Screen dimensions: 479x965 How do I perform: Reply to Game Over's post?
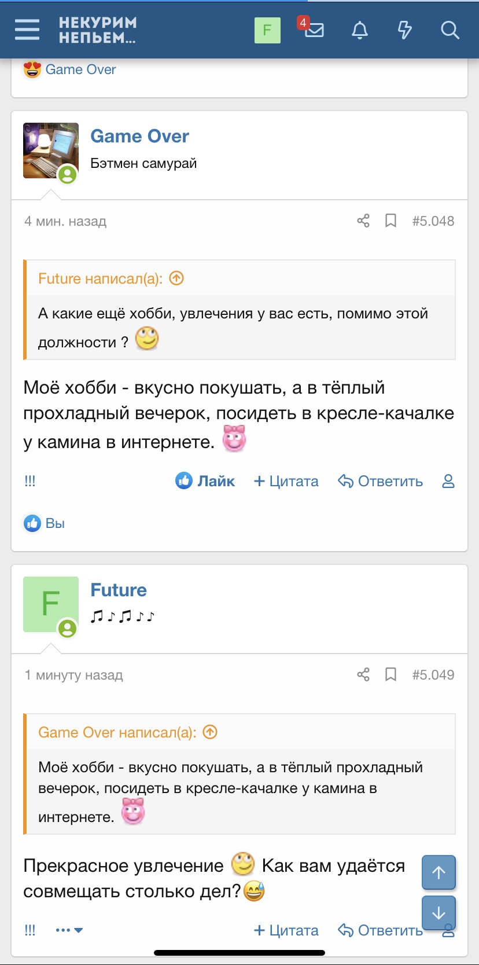381,481
